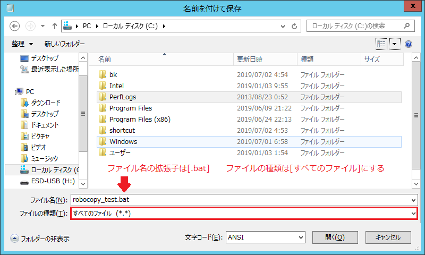Click the PC breadcrumb segment
The image size is (425, 255).
click(x=87, y=26)
